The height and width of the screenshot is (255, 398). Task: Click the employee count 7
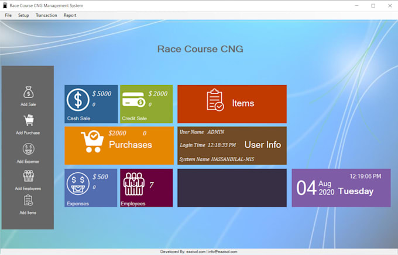pyautogui.click(x=152, y=185)
